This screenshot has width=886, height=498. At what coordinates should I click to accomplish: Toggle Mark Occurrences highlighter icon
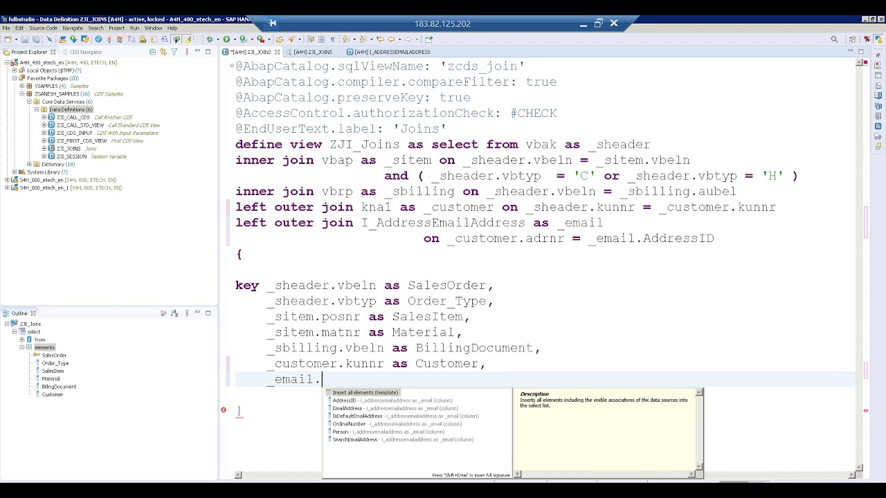point(187,39)
